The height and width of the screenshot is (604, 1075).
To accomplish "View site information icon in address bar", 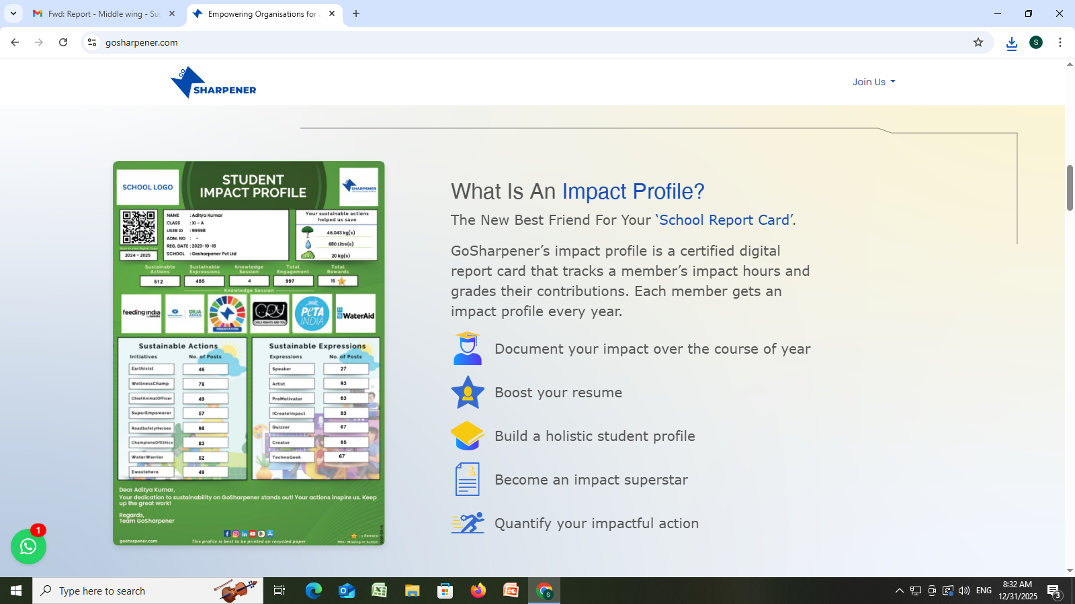I will coord(92,42).
